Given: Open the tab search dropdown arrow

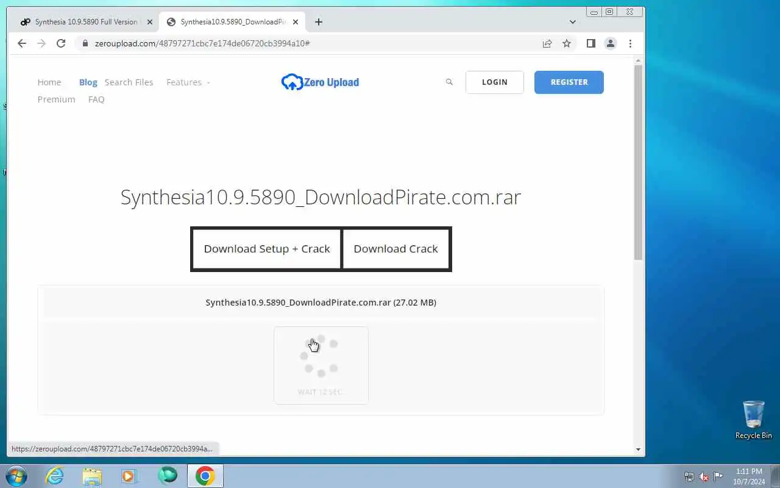Looking at the screenshot, I should [572, 22].
